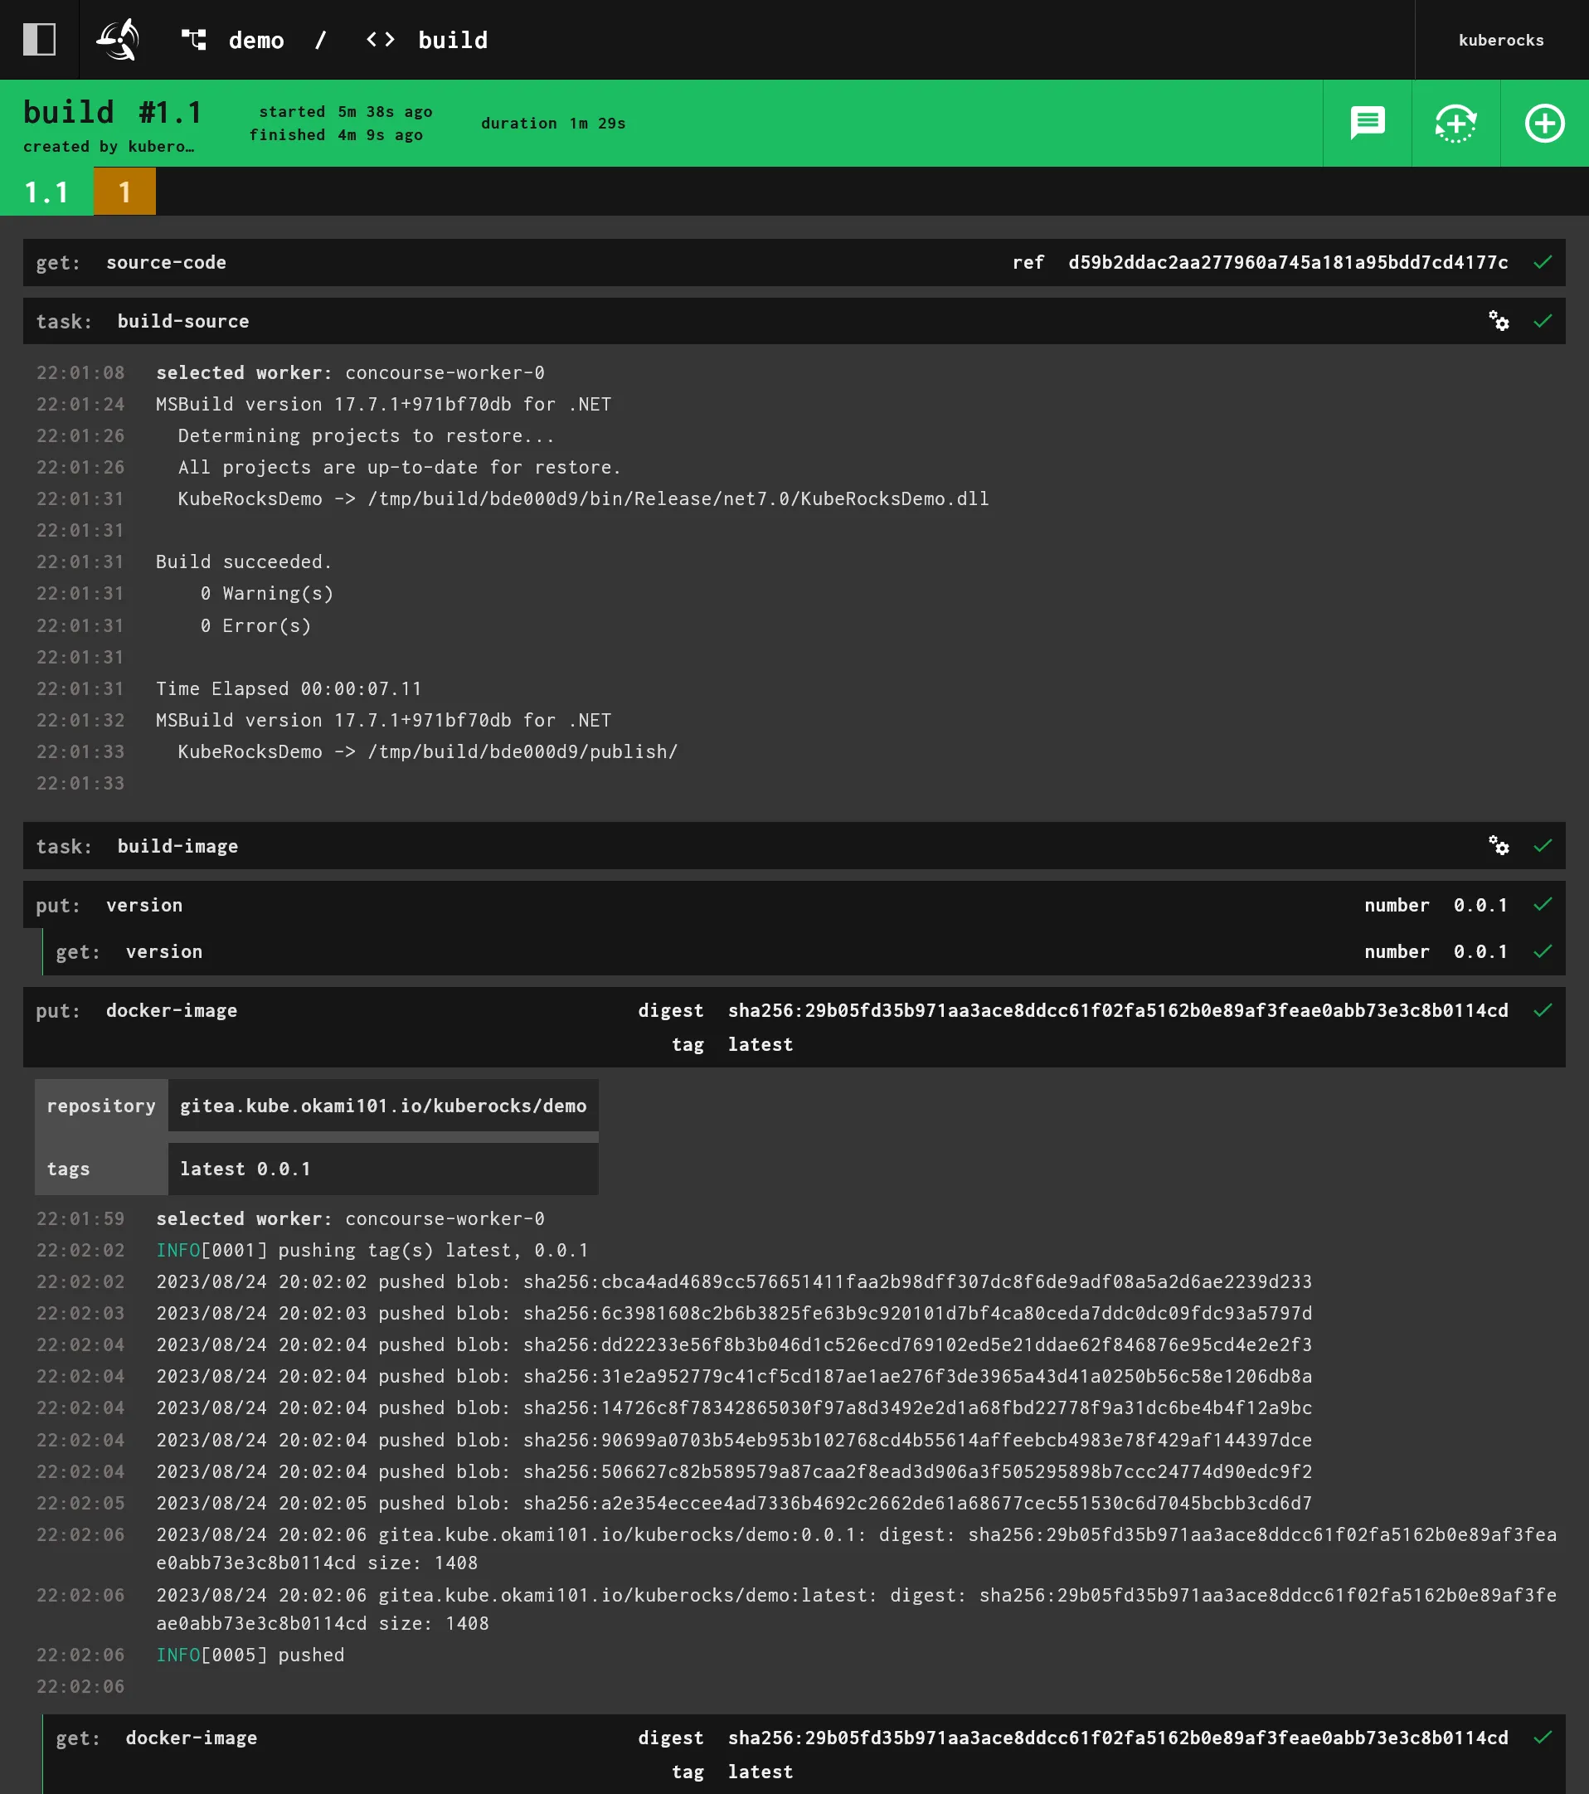Click the 22:01:31 Build succeeded timestamp
Viewport: 1589px width, 1794px height.
point(80,562)
